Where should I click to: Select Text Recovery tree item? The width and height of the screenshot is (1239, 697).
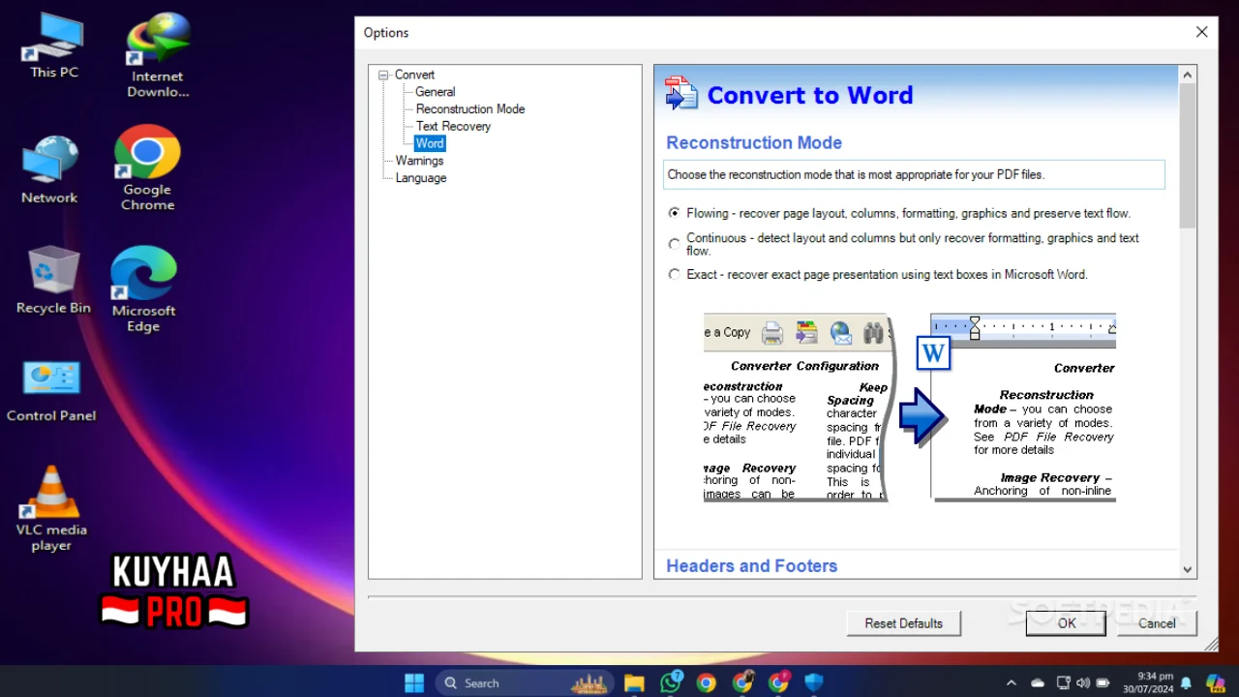pyautogui.click(x=453, y=126)
